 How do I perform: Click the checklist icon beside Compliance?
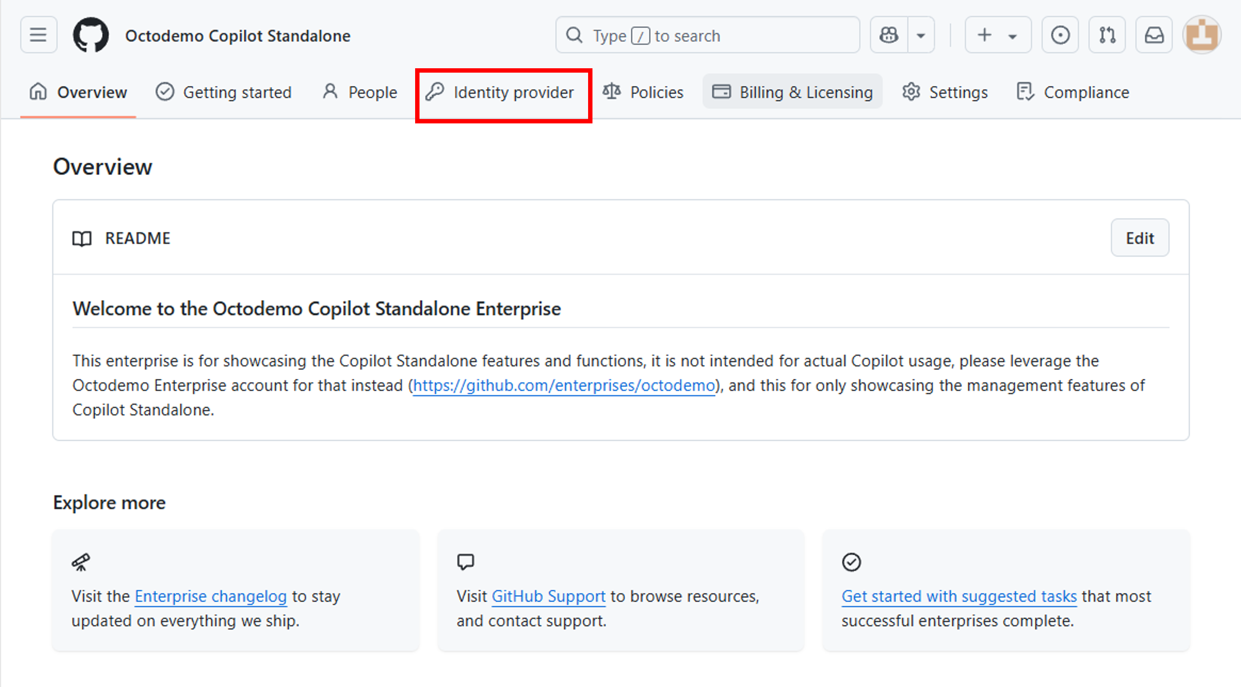point(1025,91)
